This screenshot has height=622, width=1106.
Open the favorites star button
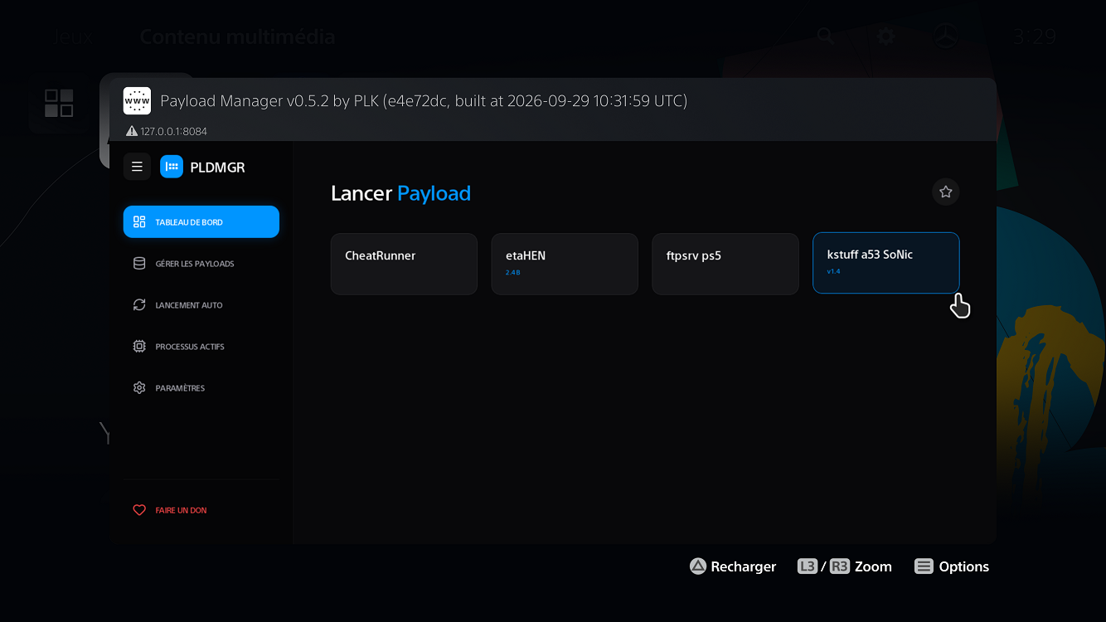click(946, 192)
